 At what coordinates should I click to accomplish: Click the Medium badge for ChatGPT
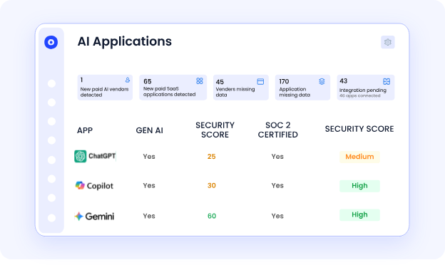359,157
